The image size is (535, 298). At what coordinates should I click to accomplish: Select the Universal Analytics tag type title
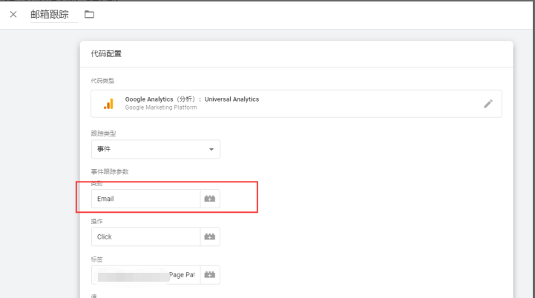point(191,99)
